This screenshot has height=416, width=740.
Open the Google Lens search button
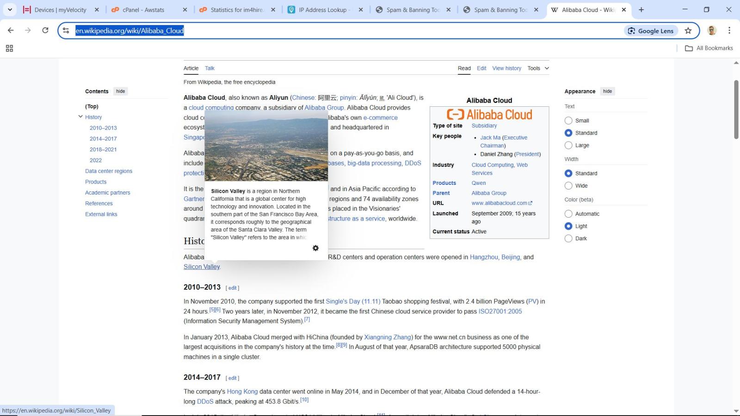651,31
